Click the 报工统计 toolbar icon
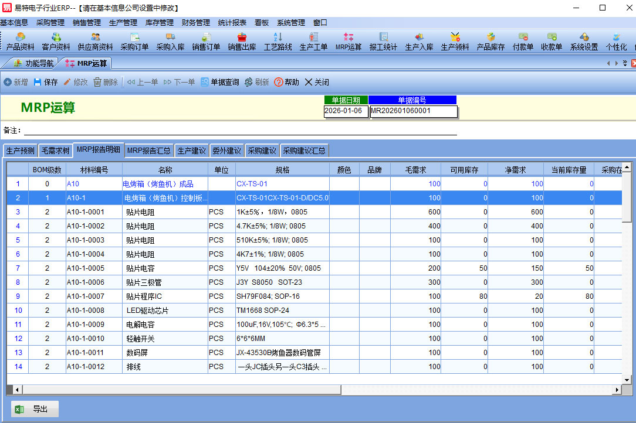 [383, 42]
